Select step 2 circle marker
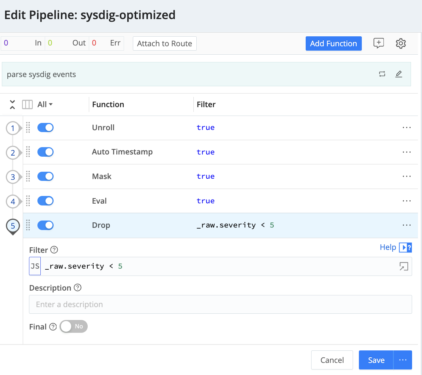 (x=12, y=153)
